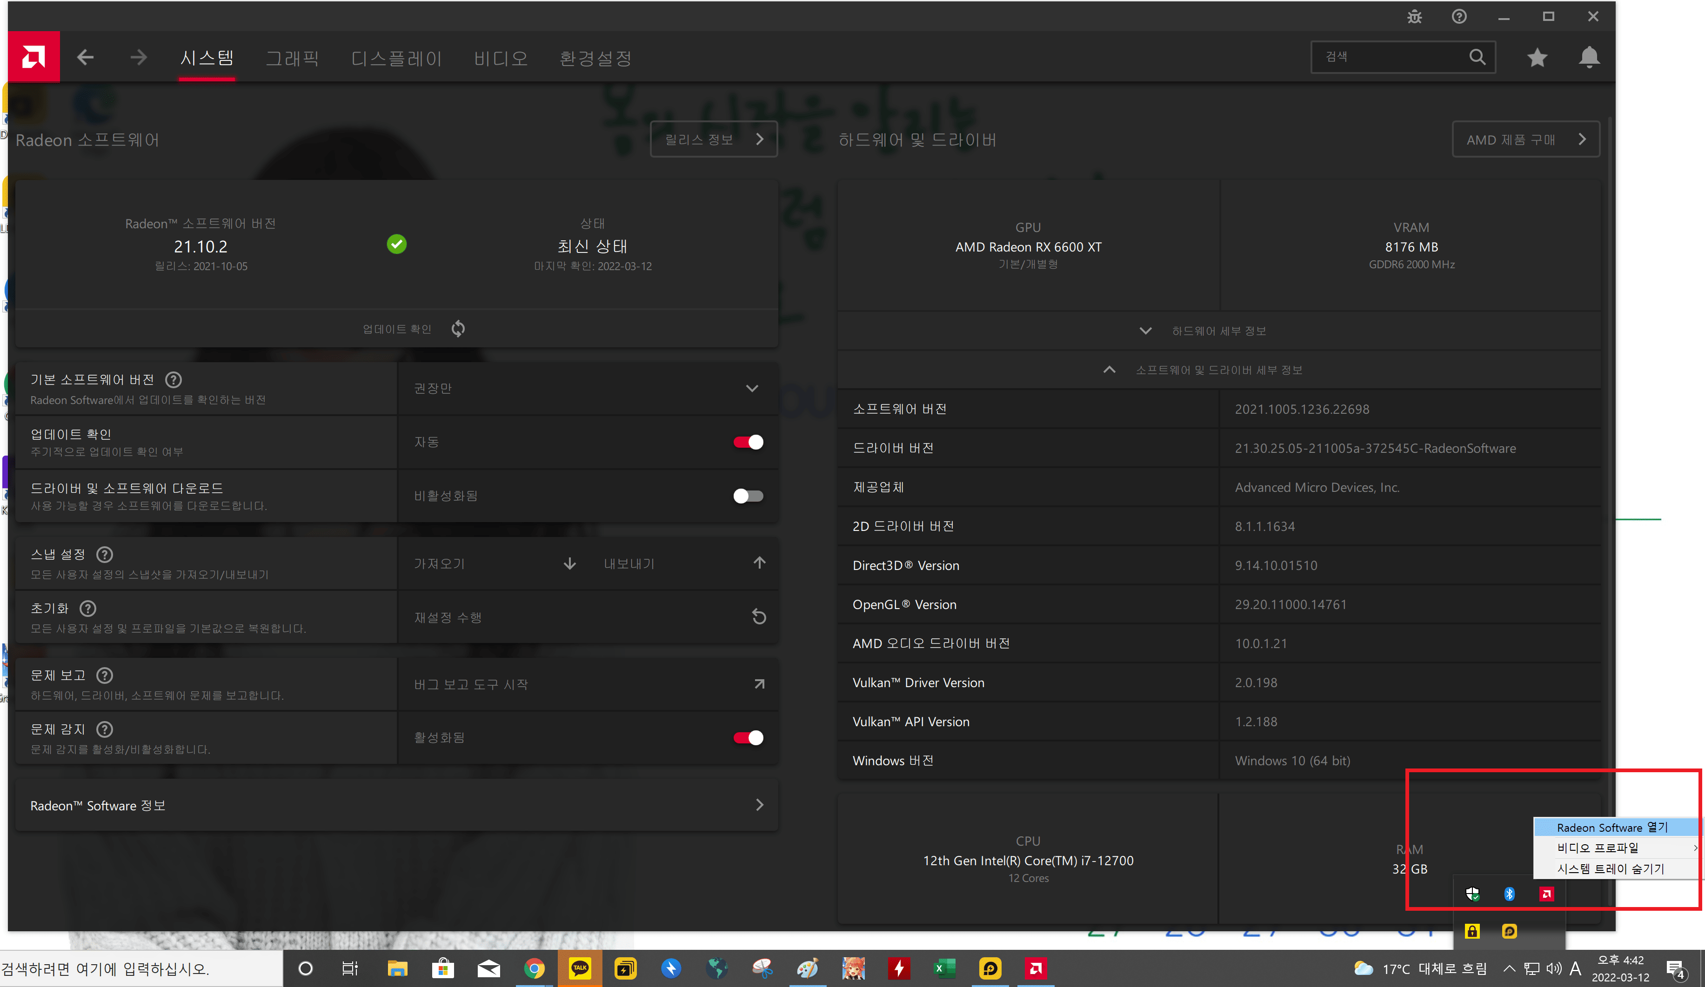Open the help question mark icon
This screenshot has height=987, width=1705.
click(1459, 17)
